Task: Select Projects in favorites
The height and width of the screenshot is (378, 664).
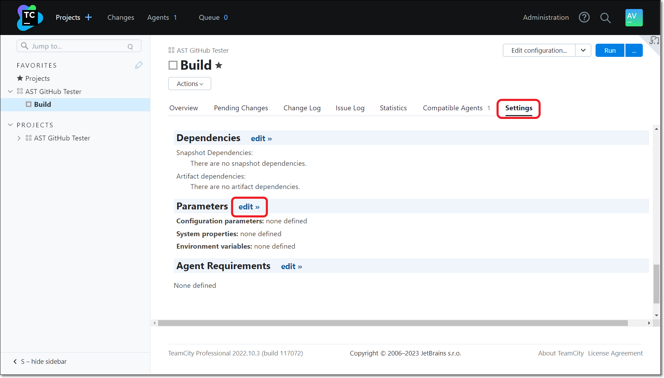Action: click(x=38, y=78)
